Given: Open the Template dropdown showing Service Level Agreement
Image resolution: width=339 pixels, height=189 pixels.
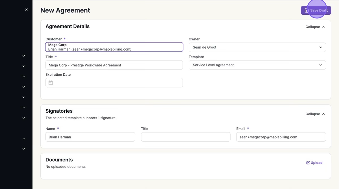Looking at the screenshot, I should 257,65.
